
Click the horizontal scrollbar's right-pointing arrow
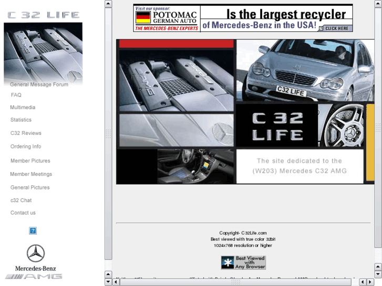click(x=370, y=282)
